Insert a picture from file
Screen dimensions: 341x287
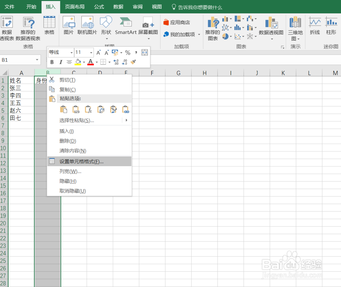69,26
